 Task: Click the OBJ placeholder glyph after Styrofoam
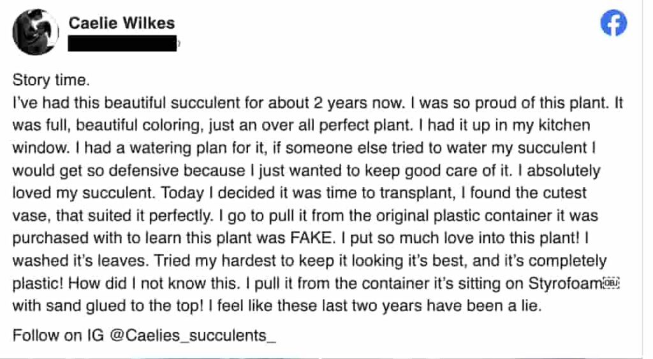pyautogui.click(x=612, y=283)
